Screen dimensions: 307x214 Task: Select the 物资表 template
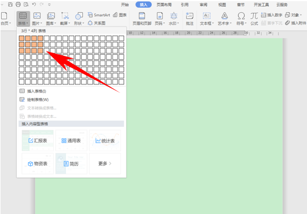[x=38, y=163]
